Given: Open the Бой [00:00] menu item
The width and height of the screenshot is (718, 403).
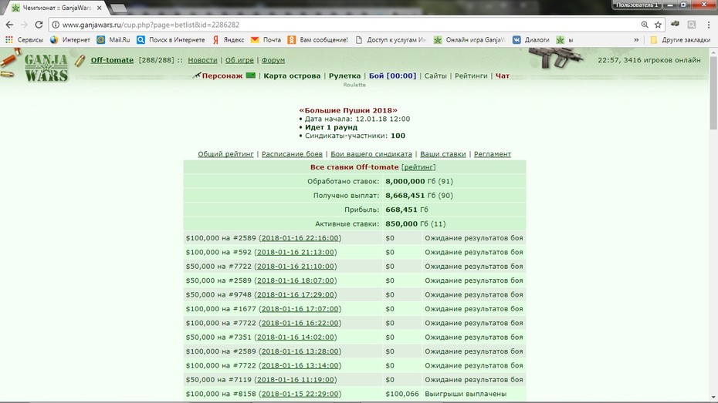Looking at the screenshot, I should pyautogui.click(x=392, y=76).
